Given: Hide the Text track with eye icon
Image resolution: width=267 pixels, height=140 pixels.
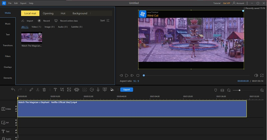Looking at the screenshot, I should (16, 133).
